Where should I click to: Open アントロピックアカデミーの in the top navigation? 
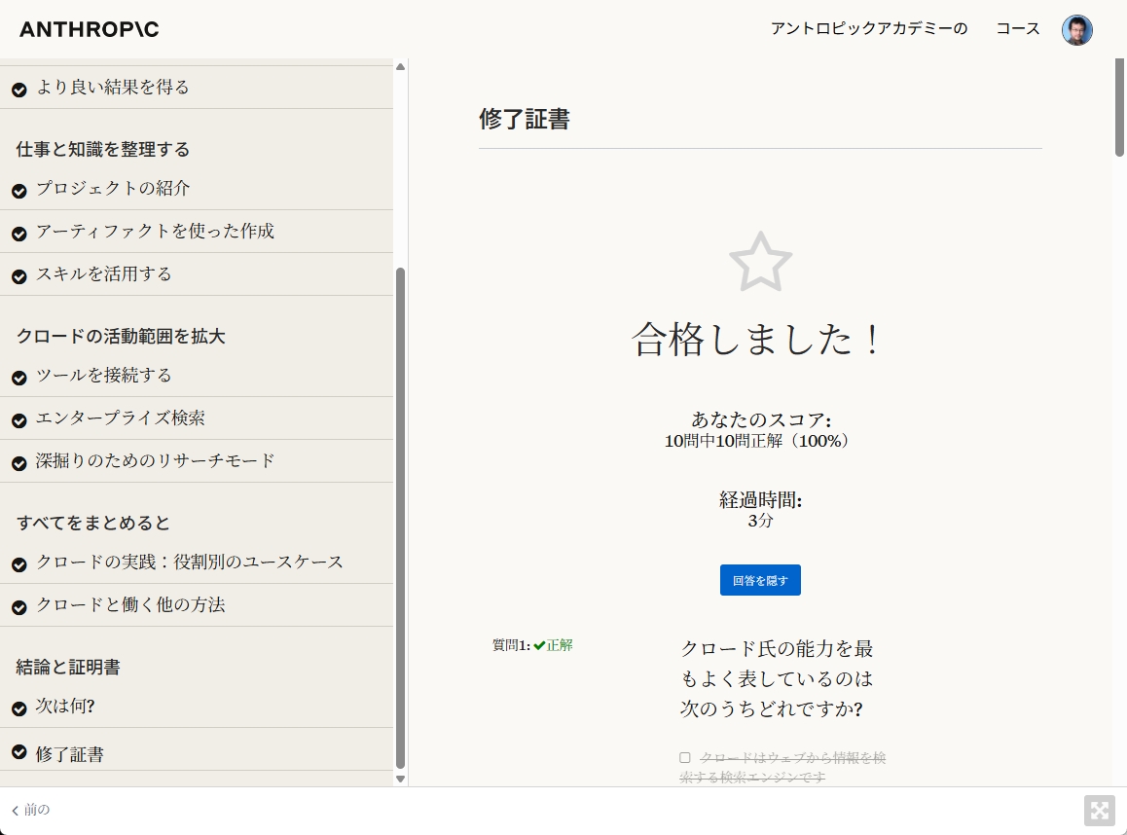click(868, 29)
